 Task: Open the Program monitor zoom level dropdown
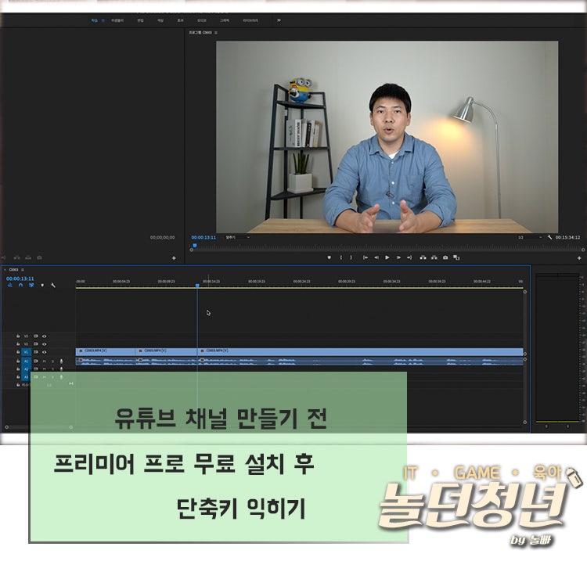click(x=237, y=237)
